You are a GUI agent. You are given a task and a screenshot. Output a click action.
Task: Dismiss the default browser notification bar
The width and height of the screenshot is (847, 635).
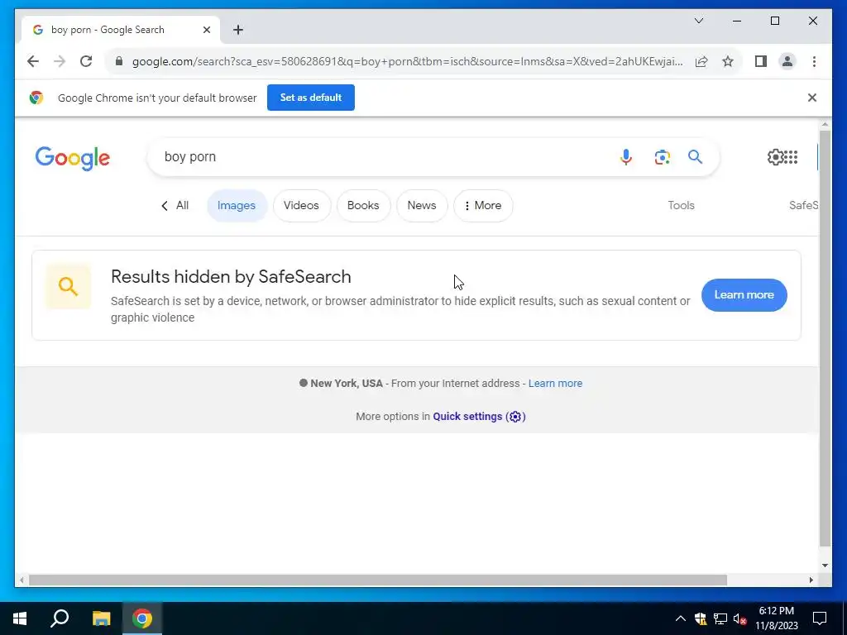(812, 98)
